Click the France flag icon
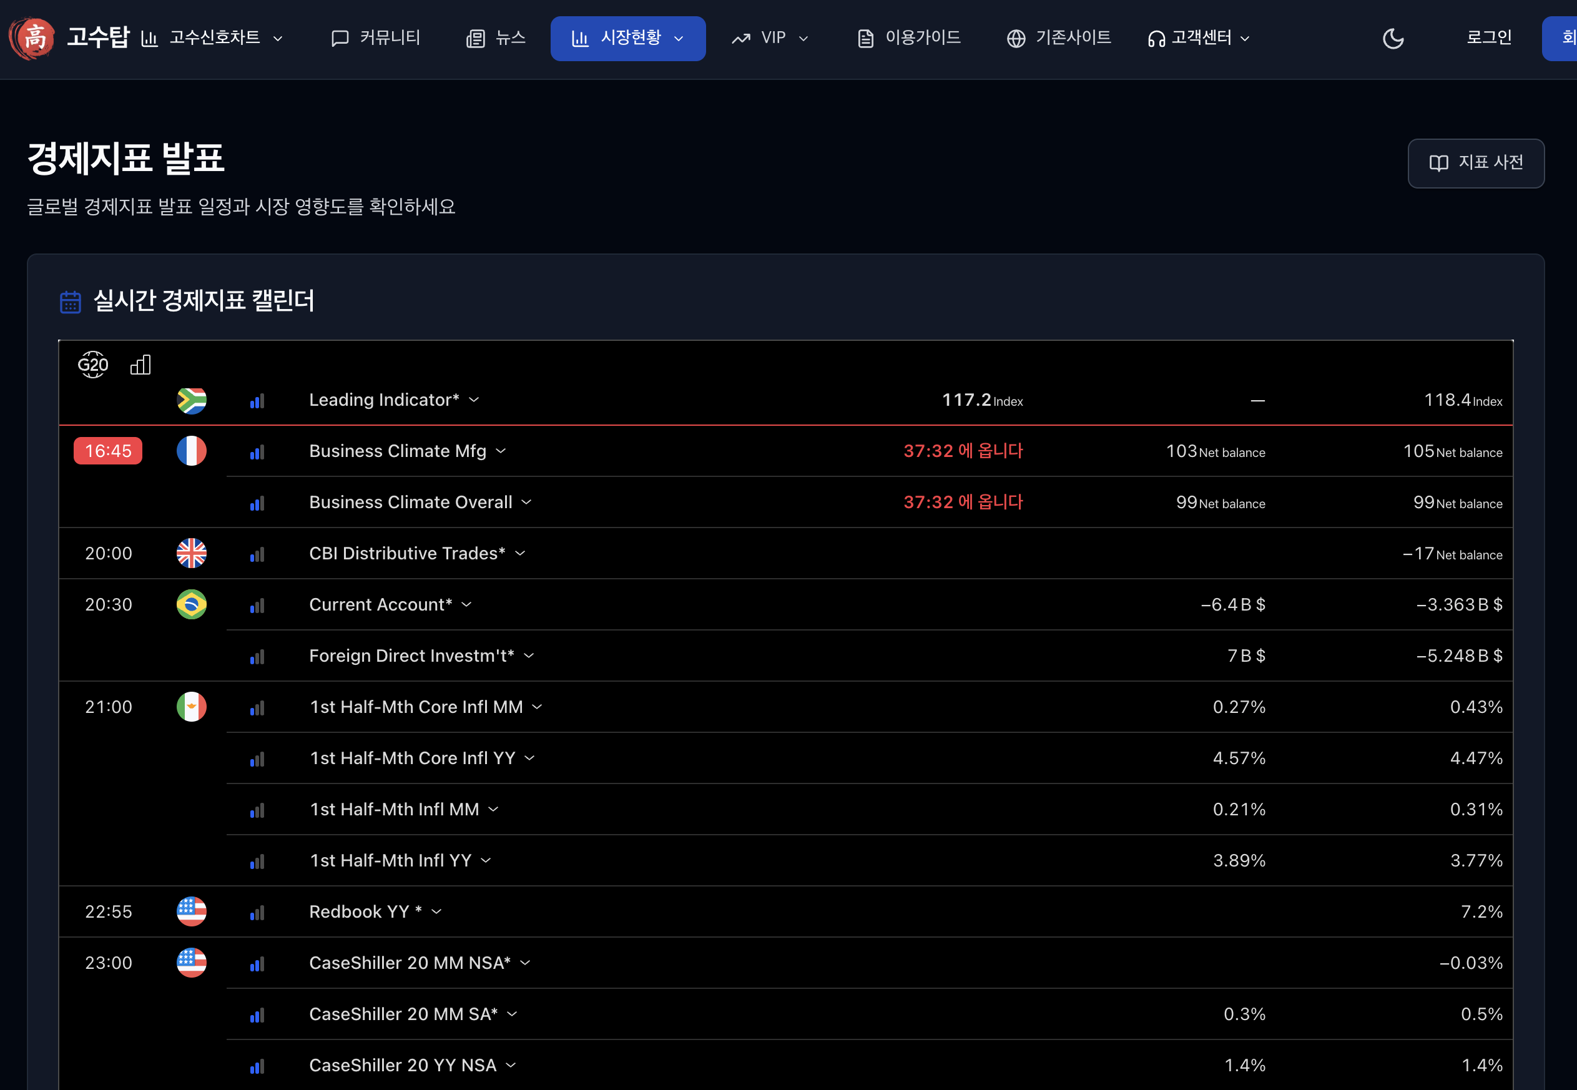This screenshot has width=1577, height=1090. [x=192, y=451]
